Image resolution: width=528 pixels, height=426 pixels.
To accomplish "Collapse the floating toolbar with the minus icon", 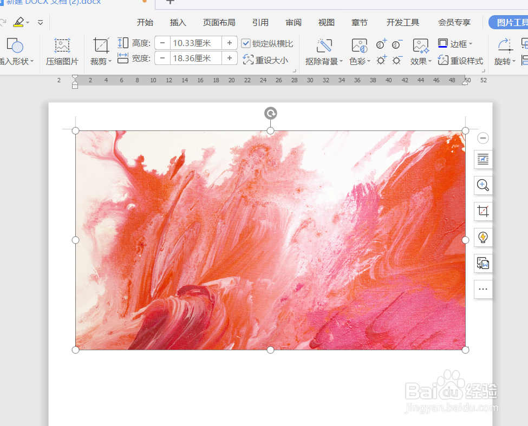I will [483, 138].
